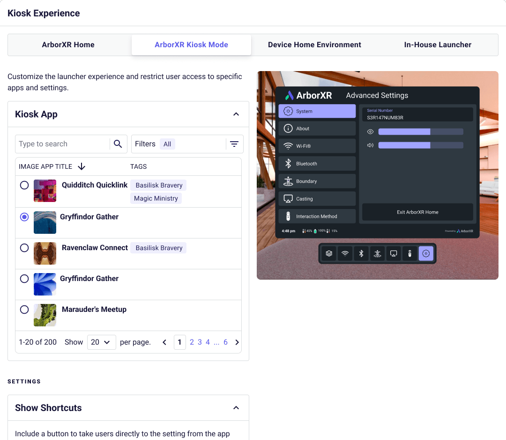Click the Bluetooth icon in preview menu
506x440 pixels.
(288, 164)
